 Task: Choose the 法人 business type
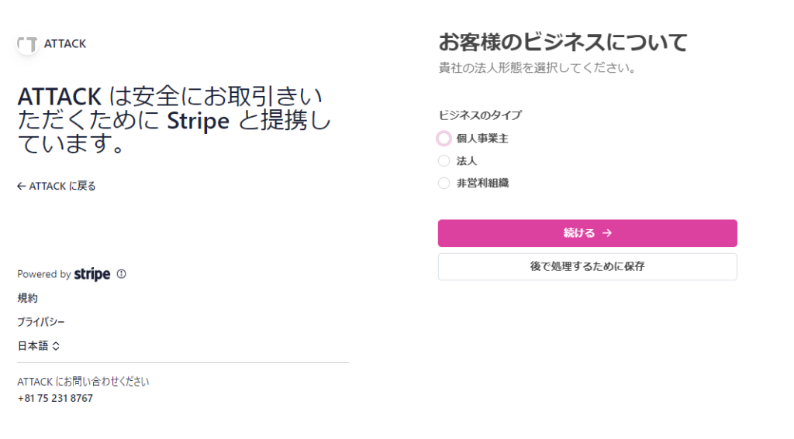444,161
